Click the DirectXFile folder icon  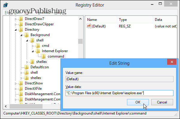pyautogui.click(x=21, y=89)
